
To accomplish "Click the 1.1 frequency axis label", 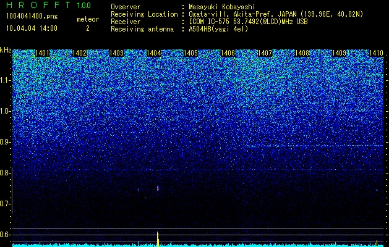I will (x=5, y=80).
